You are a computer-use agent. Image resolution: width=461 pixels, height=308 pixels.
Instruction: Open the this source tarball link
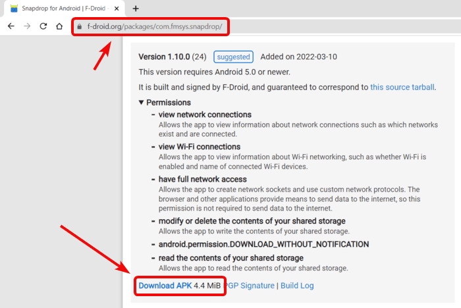point(402,87)
